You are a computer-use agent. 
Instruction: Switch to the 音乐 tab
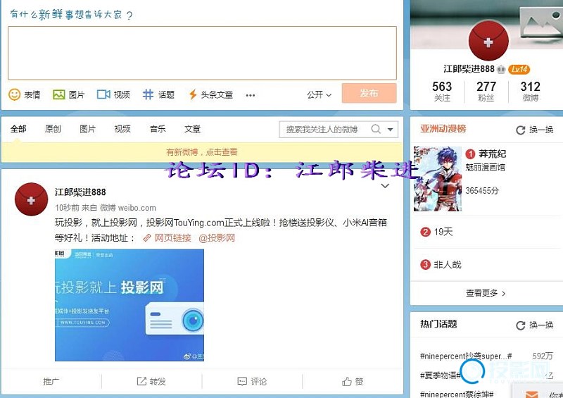(158, 129)
